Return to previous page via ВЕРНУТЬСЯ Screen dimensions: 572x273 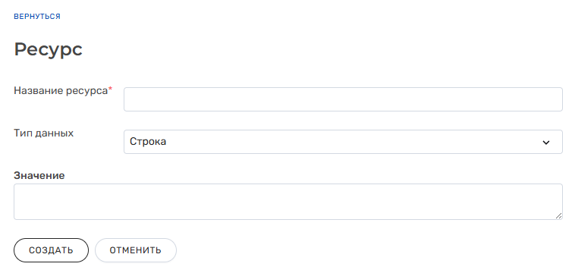click(37, 17)
